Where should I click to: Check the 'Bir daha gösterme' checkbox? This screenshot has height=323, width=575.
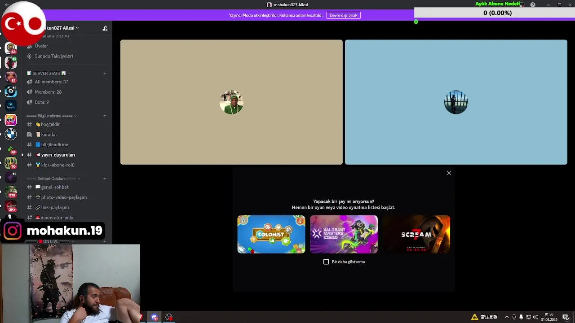(326, 262)
